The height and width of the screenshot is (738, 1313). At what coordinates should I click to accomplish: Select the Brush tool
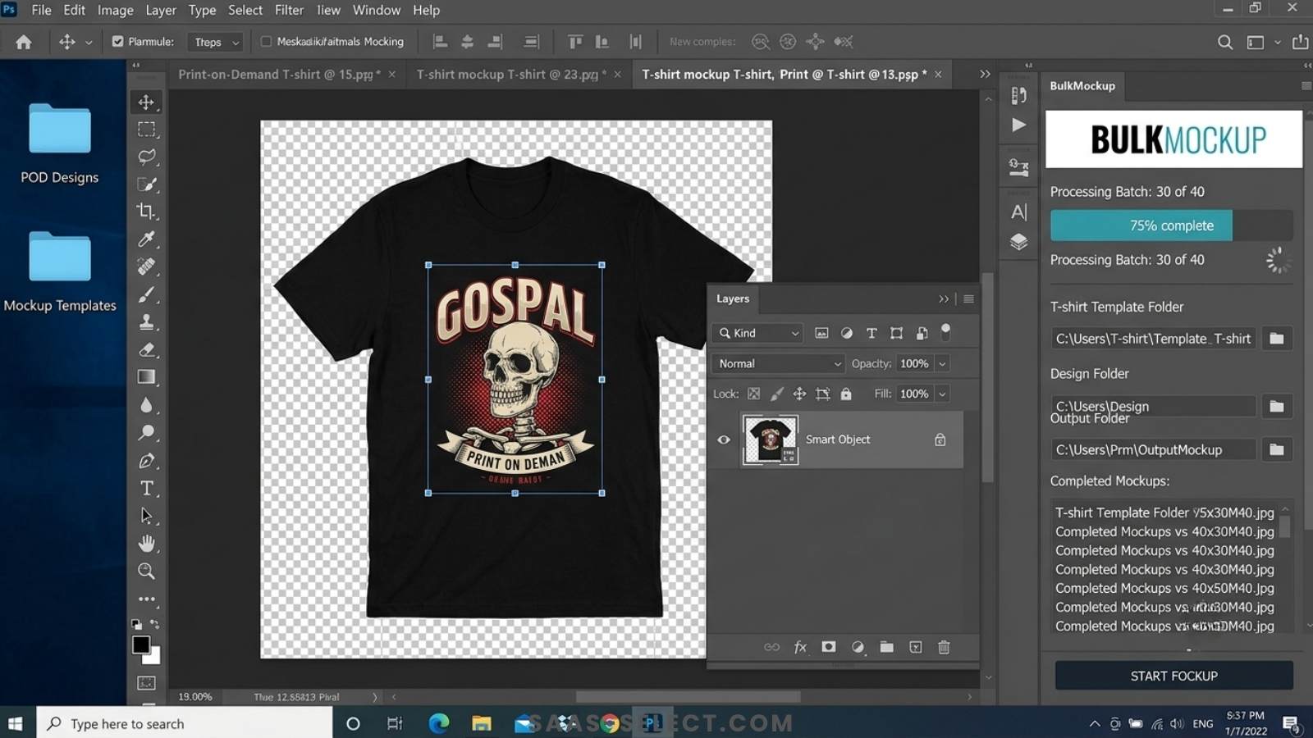(x=146, y=294)
